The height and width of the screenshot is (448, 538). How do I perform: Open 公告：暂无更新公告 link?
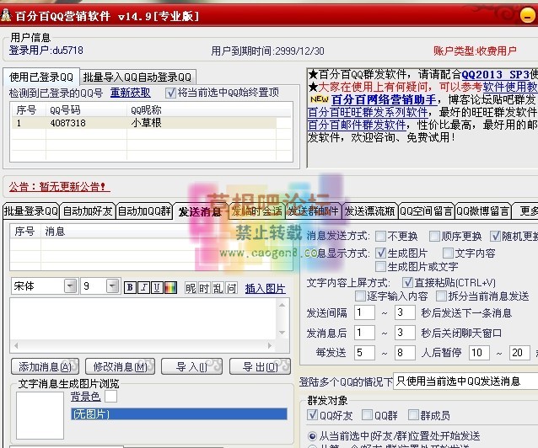59,187
